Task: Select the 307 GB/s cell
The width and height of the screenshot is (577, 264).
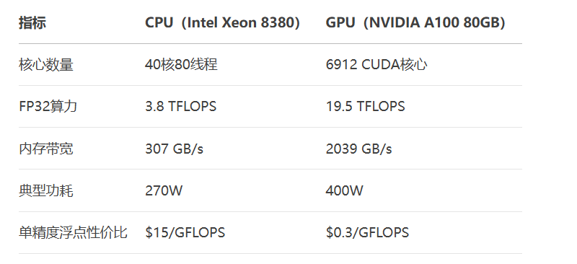Action: 174,149
